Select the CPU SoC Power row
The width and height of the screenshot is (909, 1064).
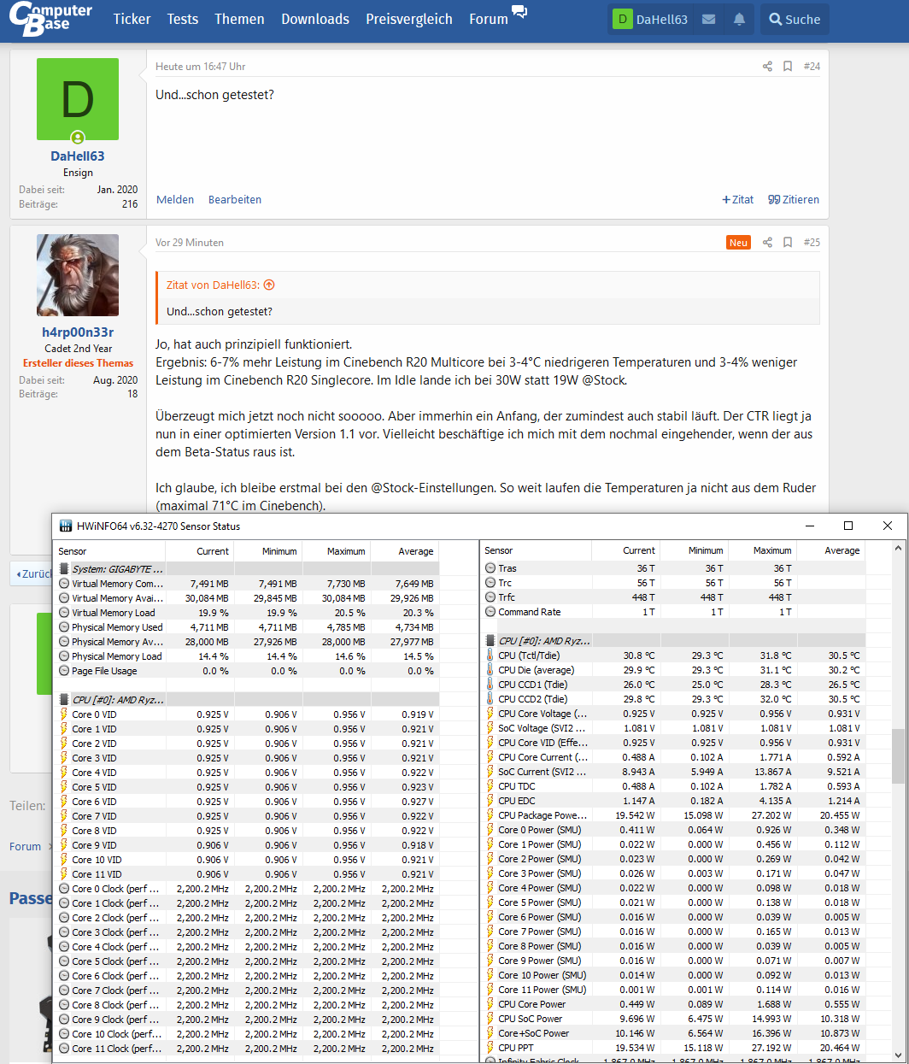click(x=673, y=1019)
